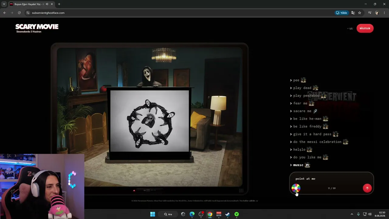
Task: Close the Boyun Eğen Hayalet Yüz tab
Action: point(52,4)
